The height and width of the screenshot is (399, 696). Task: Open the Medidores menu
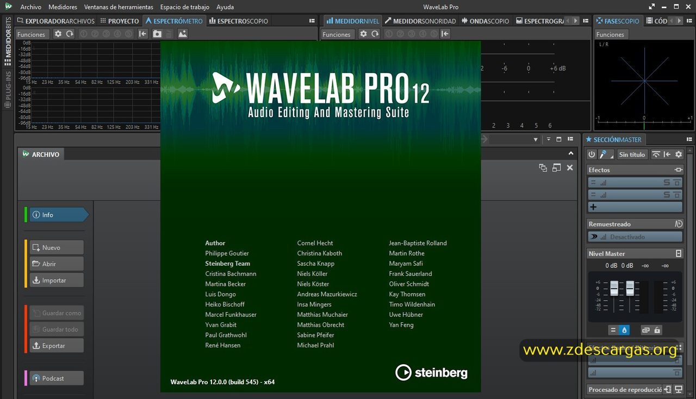coord(63,7)
